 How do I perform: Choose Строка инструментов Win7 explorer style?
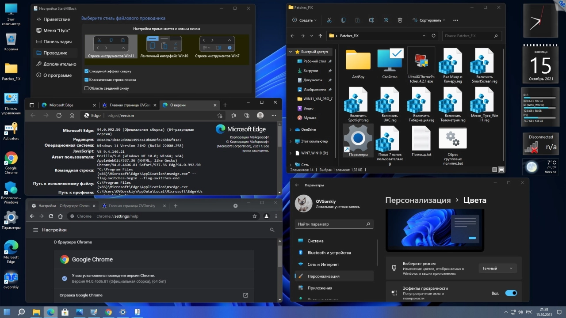pyautogui.click(x=217, y=46)
